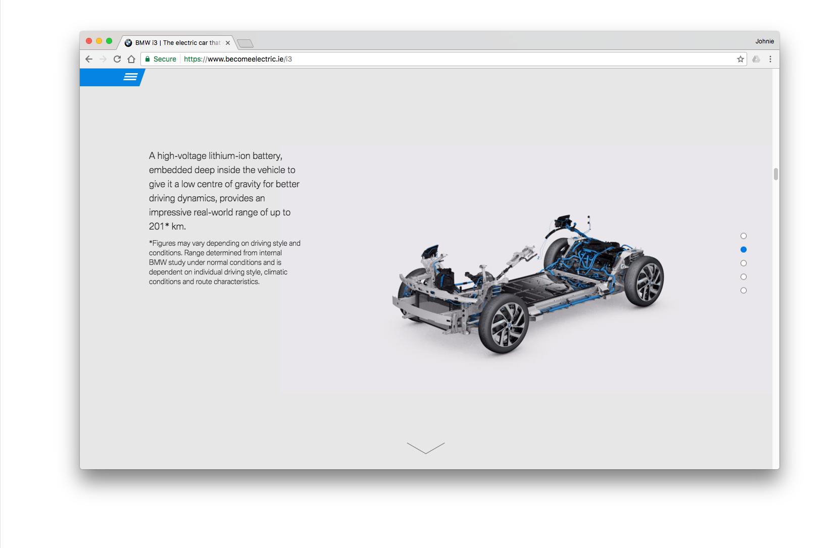Click the cloud extension icon
Image resolution: width=831 pixels, height=548 pixels.
pyautogui.click(x=756, y=59)
